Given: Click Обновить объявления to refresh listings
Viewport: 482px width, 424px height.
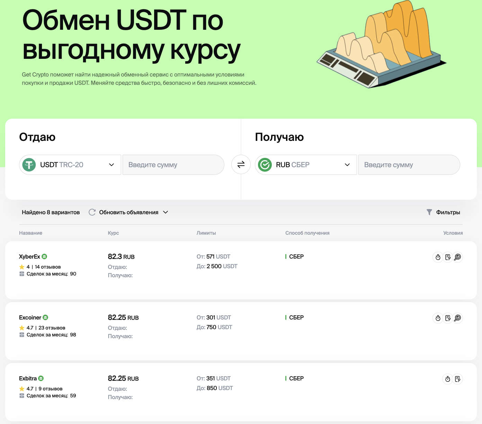Looking at the screenshot, I should 129,212.
